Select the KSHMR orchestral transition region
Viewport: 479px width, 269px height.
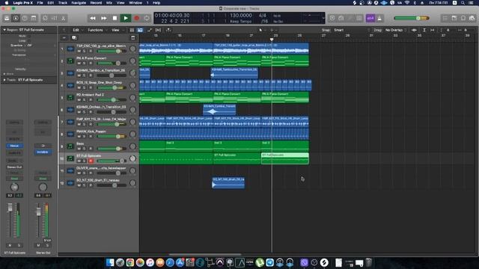[x=219, y=110]
